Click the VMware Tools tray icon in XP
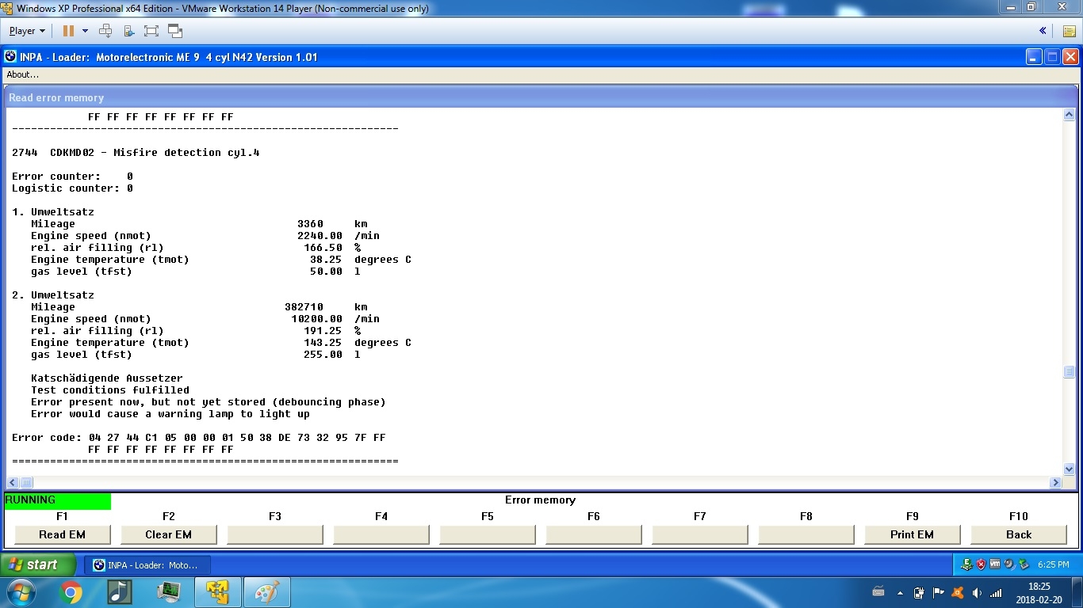This screenshot has height=608, width=1083. (995, 564)
